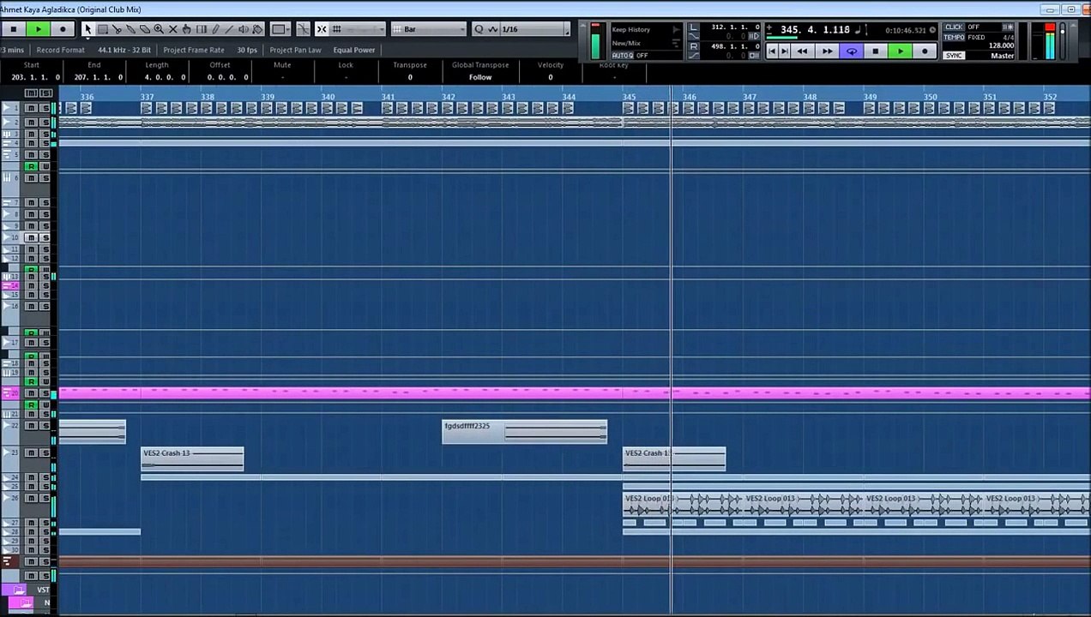Screen dimensions: 1091x617
Task: Open the Grid Type Bar dropdown
Action: (x=430, y=29)
